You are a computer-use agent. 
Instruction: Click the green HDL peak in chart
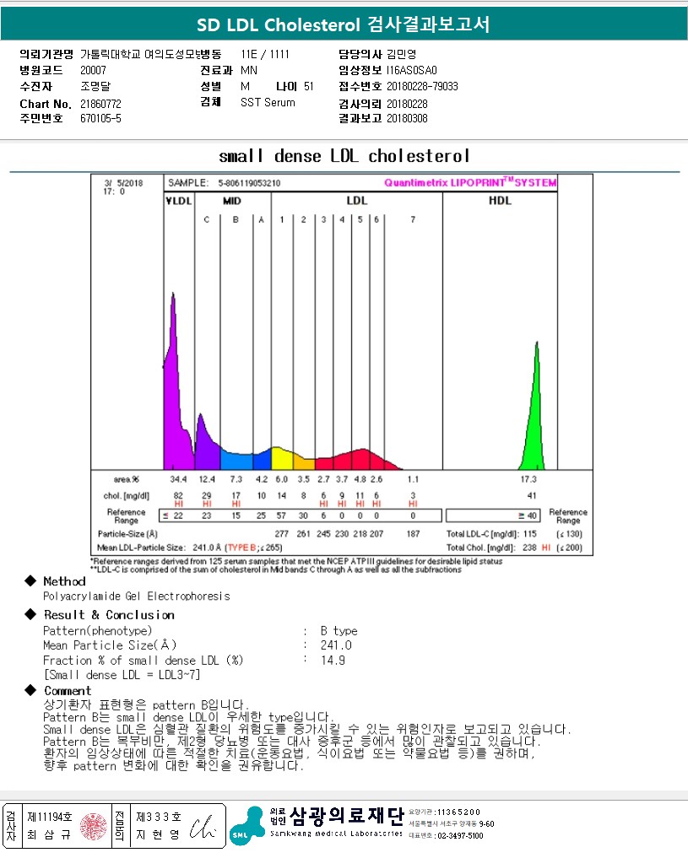click(x=534, y=427)
